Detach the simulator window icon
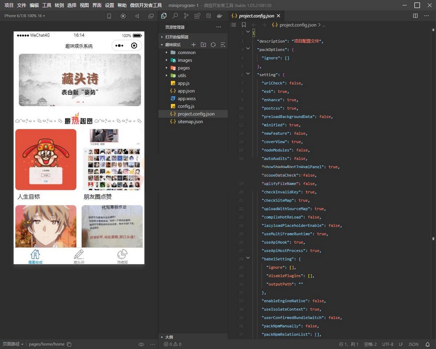436x349 pixels. (x=151, y=16)
